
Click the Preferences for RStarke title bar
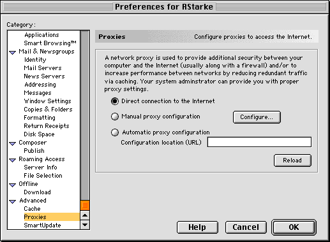164,7
